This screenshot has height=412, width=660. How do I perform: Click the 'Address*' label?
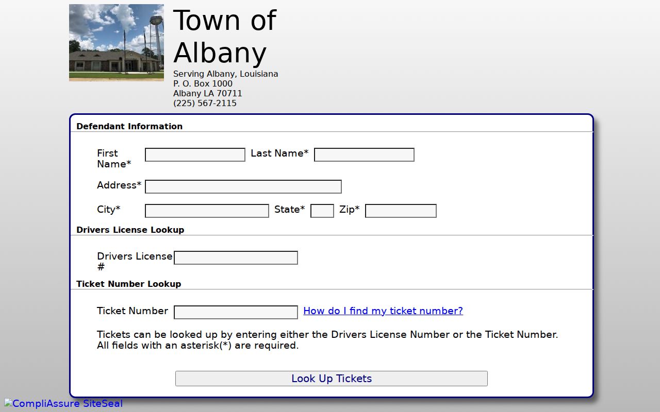click(119, 185)
